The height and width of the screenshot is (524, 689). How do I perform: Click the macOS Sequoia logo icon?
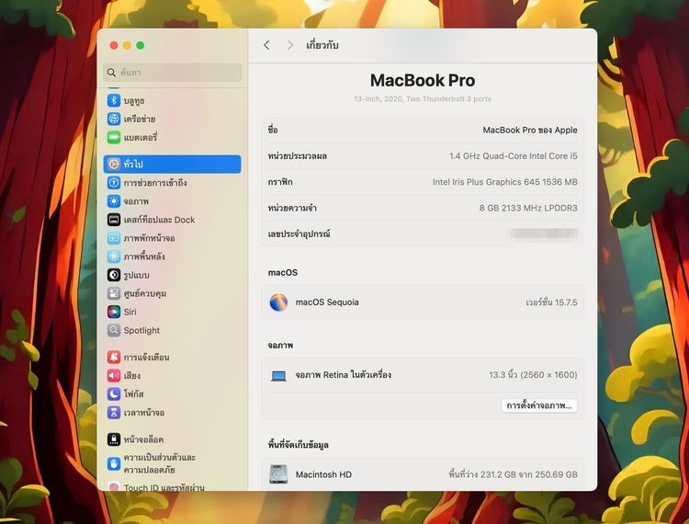278,302
